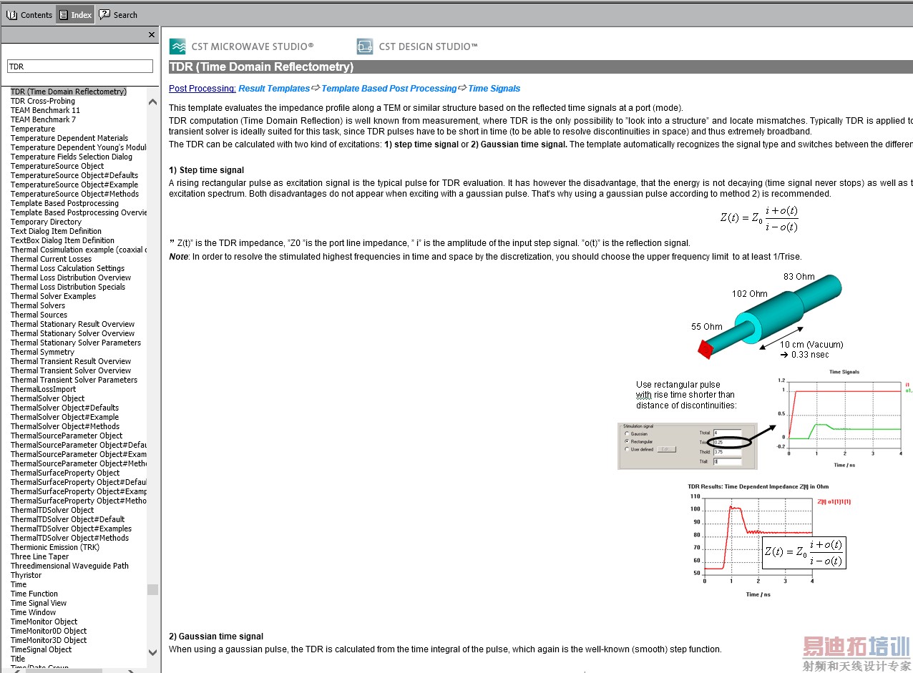Select TDR (Time Domain Reflectometry) index entry

coord(69,92)
